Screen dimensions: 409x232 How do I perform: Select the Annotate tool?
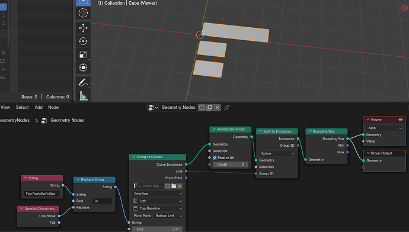click(83, 83)
